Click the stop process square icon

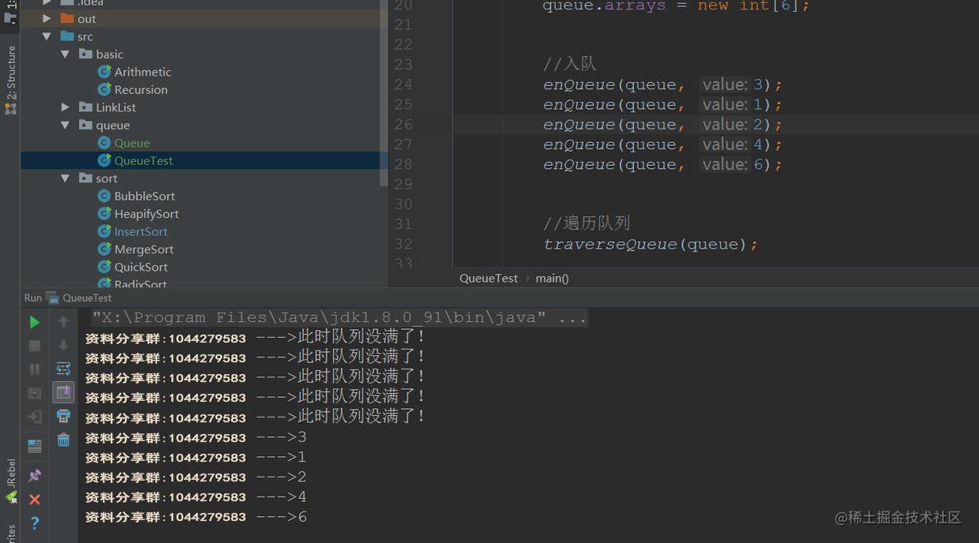[35, 346]
